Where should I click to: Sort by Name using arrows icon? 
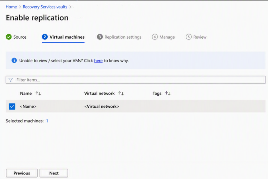point(38,93)
